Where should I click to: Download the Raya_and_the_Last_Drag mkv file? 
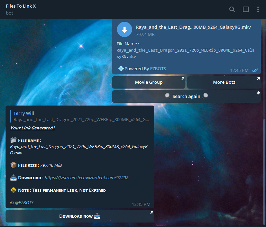pos(124,29)
